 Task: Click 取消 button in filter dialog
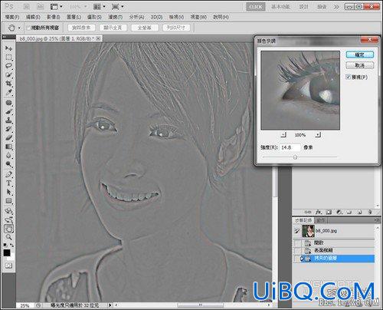360,65
